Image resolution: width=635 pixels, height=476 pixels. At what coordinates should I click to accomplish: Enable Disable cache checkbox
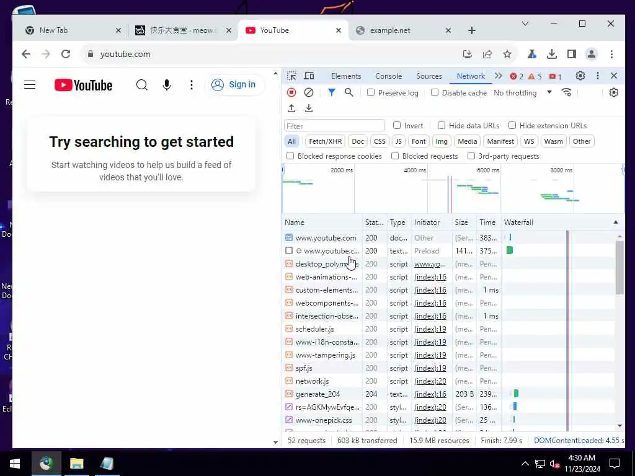pos(435,92)
